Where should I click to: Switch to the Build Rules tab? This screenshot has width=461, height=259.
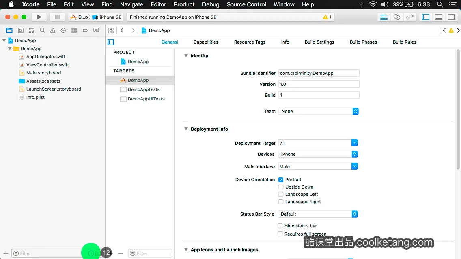pyautogui.click(x=404, y=42)
